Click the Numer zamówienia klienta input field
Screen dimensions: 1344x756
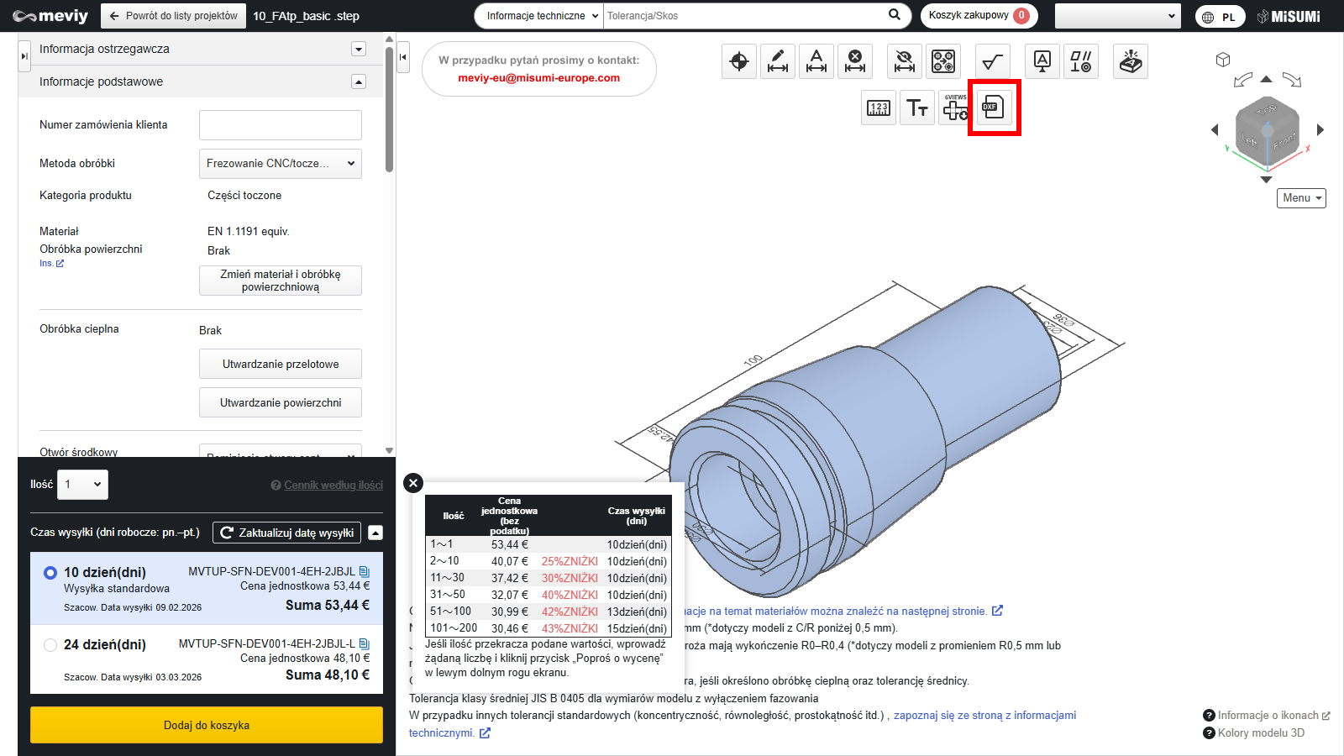coord(280,125)
